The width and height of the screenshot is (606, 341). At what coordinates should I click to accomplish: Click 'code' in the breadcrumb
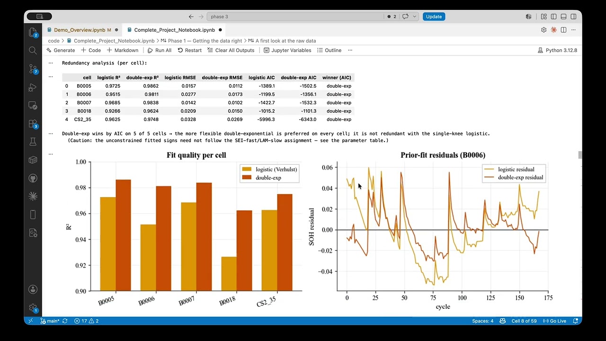(53, 41)
